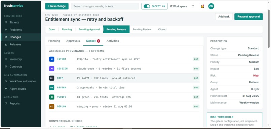Click the GOT badge on the DIFF row
The height and width of the screenshot is (129, 271).
[x=196, y=78]
